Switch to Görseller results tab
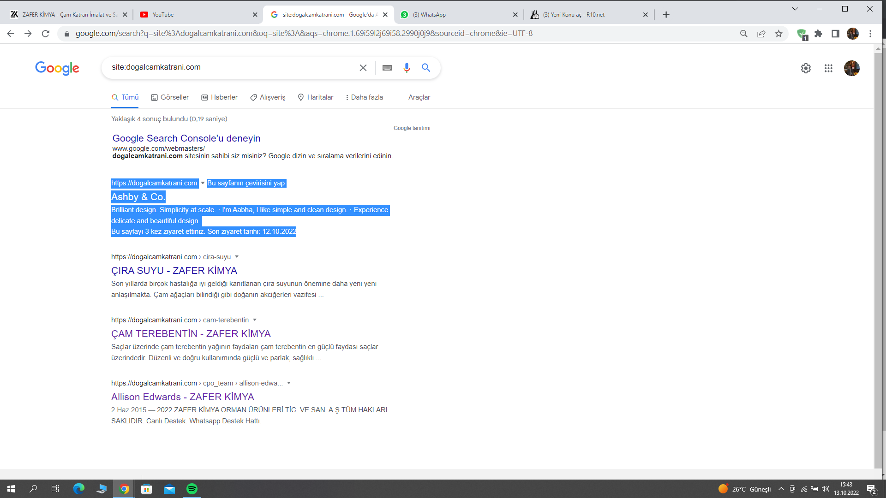 tap(170, 97)
